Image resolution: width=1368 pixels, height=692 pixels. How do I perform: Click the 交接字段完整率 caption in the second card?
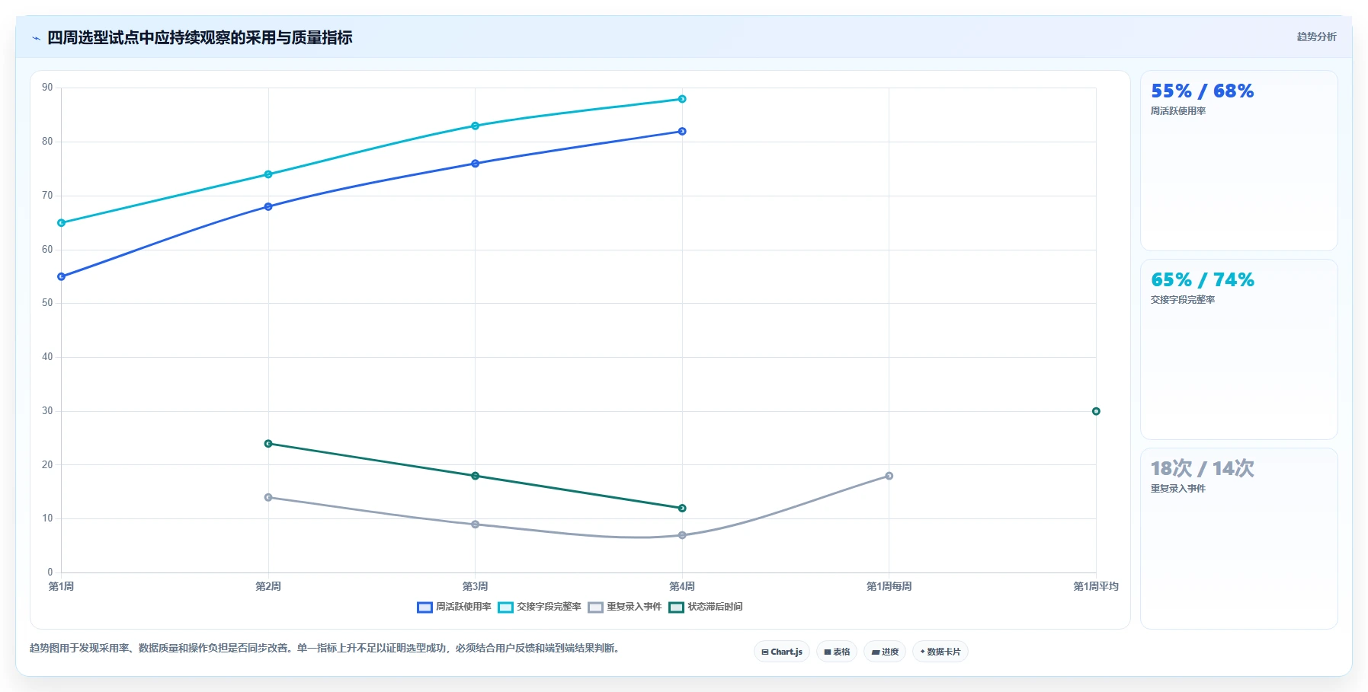[x=1183, y=300]
